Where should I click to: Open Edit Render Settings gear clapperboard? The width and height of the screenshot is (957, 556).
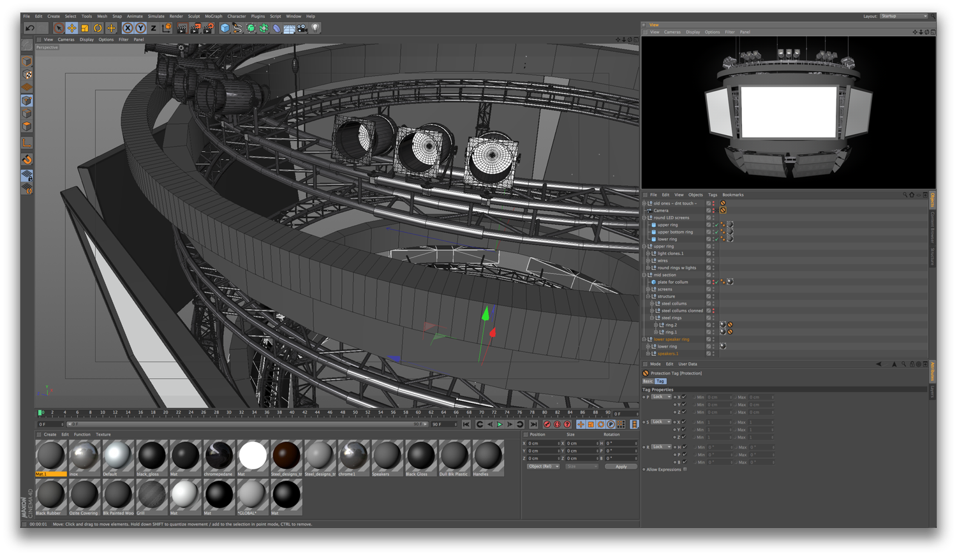208,28
